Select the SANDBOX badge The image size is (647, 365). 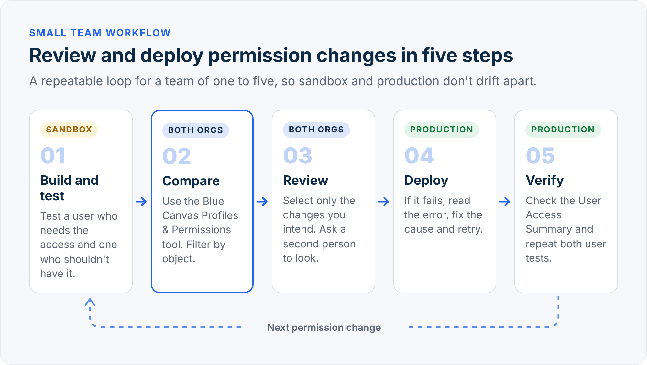(69, 130)
